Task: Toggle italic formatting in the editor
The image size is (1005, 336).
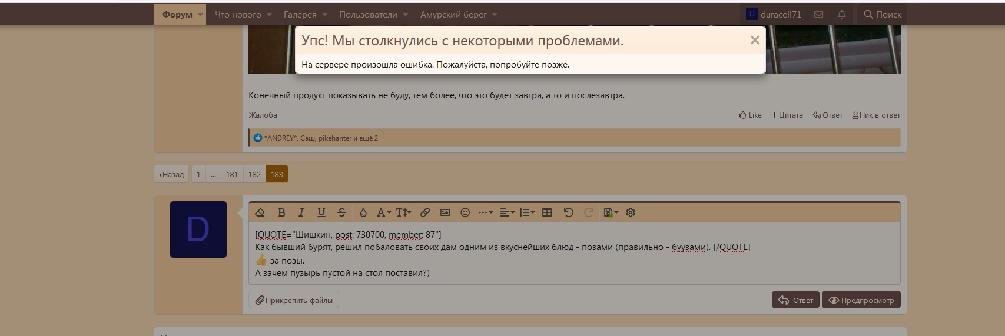Action: [x=301, y=212]
